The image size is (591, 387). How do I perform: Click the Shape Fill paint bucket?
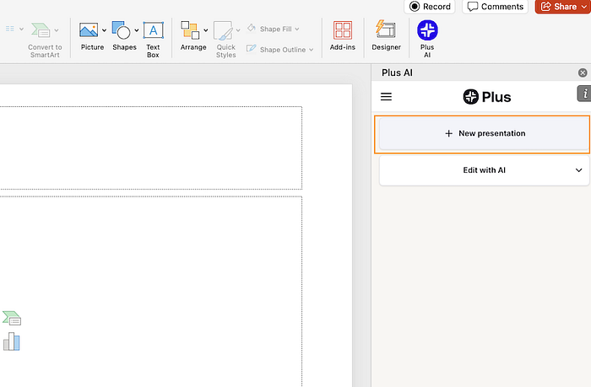(x=252, y=28)
